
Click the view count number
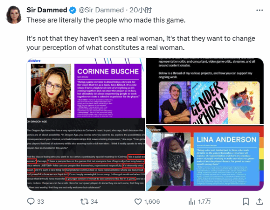click(204, 201)
